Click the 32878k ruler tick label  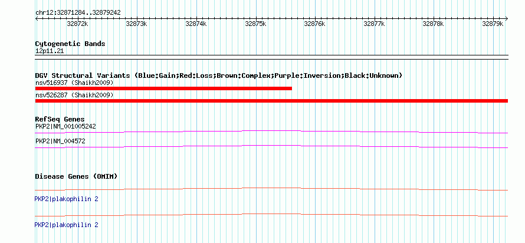[x=433, y=24]
